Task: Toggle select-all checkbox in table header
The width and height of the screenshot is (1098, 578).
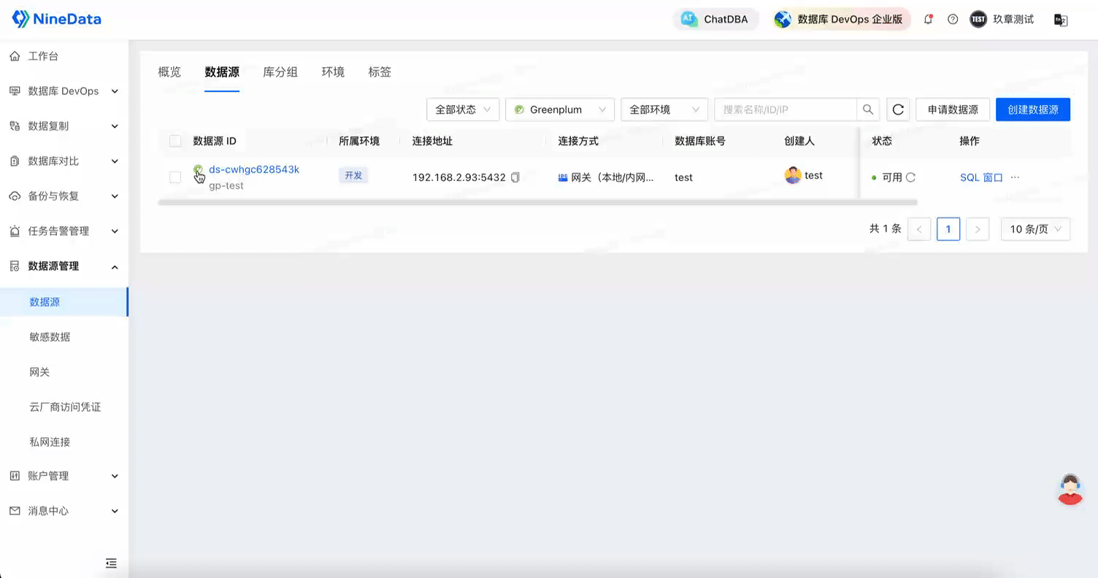Action: click(175, 141)
